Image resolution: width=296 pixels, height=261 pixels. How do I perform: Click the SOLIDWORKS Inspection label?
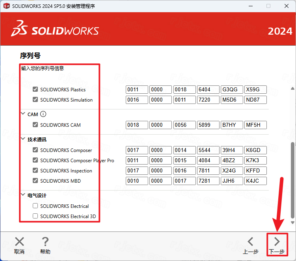(x=66, y=170)
